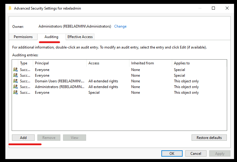The height and width of the screenshot is (162, 237).
Task: Select the Domain Users audit entry row
Action: point(119,81)
